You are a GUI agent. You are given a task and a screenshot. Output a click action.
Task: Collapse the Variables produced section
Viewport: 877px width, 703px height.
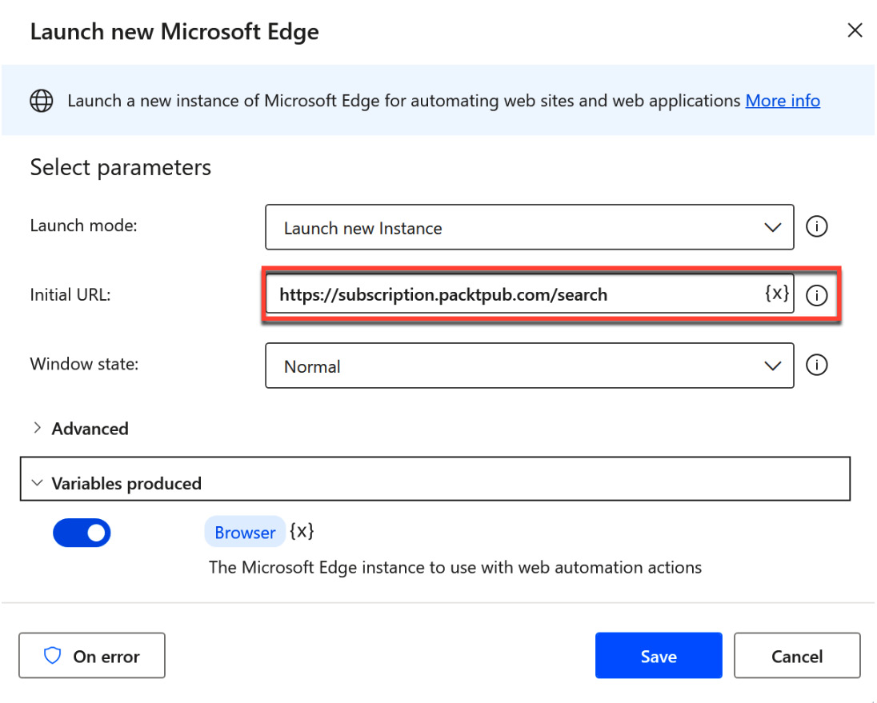435,479
